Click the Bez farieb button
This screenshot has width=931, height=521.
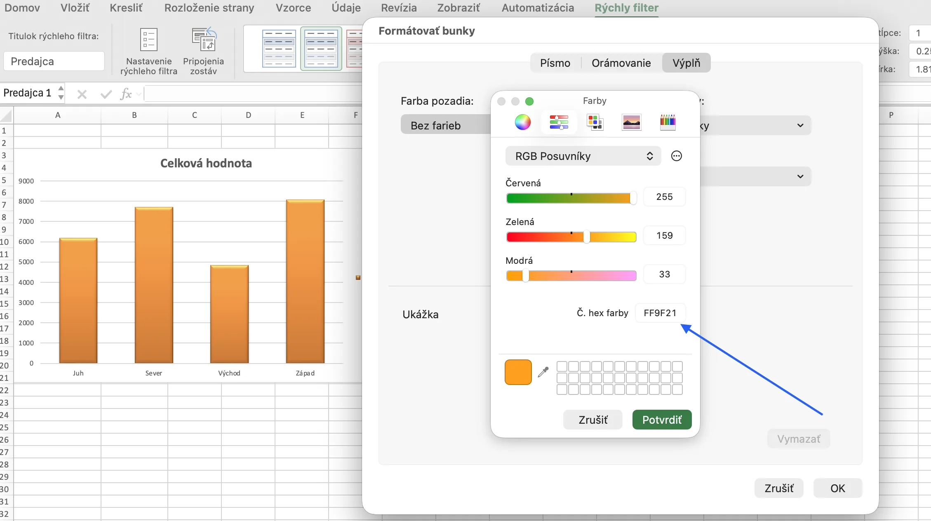[x=446, y=125]
